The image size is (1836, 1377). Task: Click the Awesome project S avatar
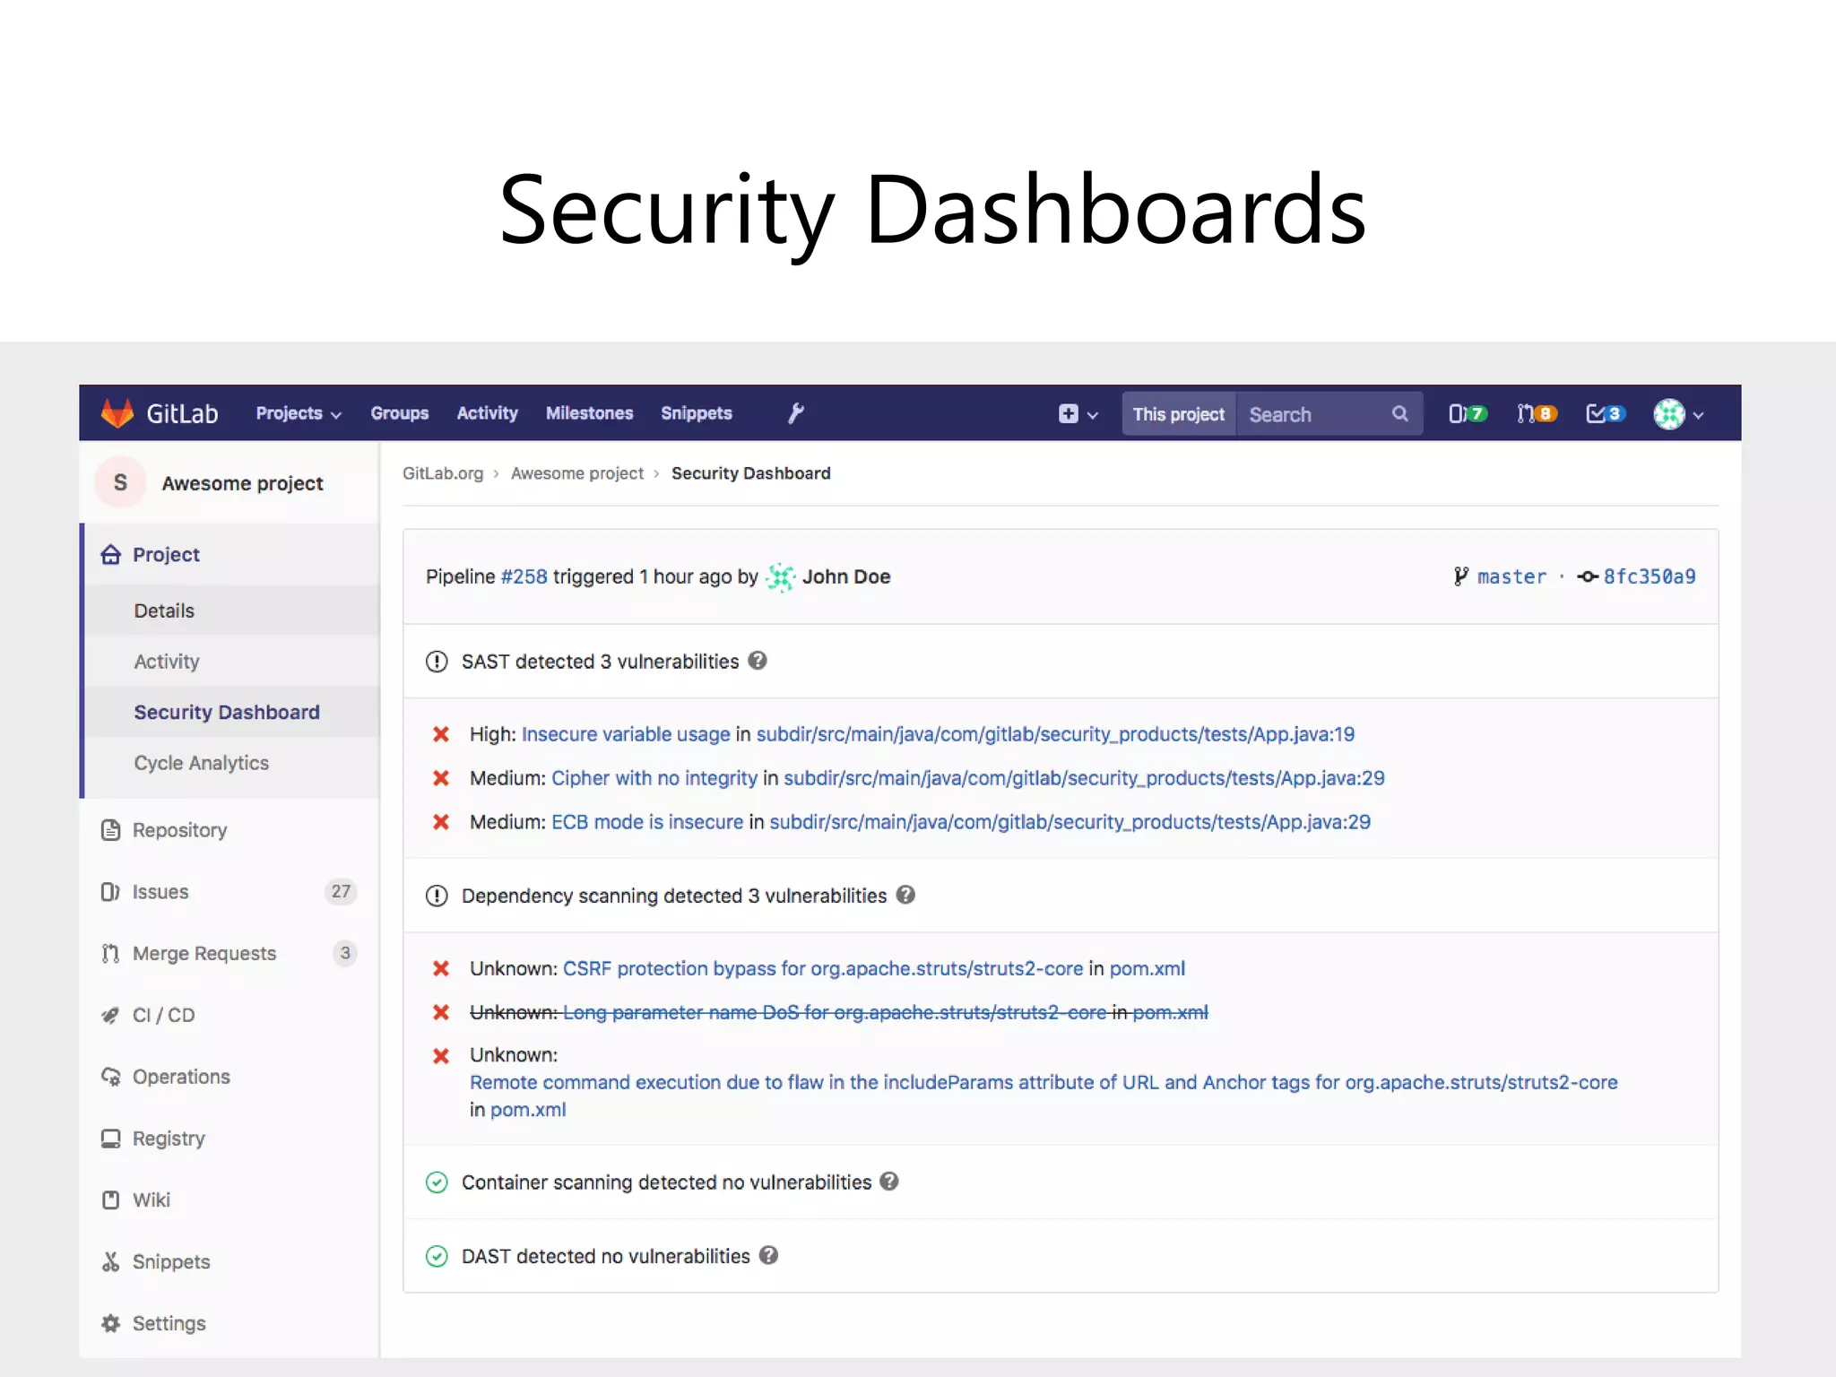[x=120, y=482]
